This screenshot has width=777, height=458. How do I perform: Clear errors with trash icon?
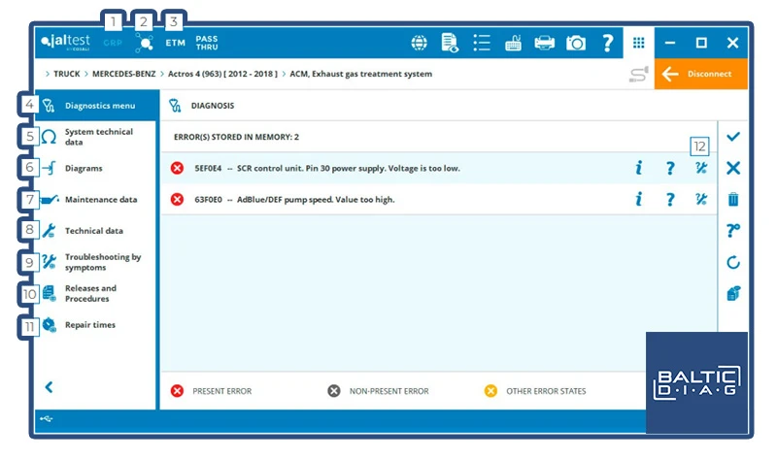click(x=733, y=199)
